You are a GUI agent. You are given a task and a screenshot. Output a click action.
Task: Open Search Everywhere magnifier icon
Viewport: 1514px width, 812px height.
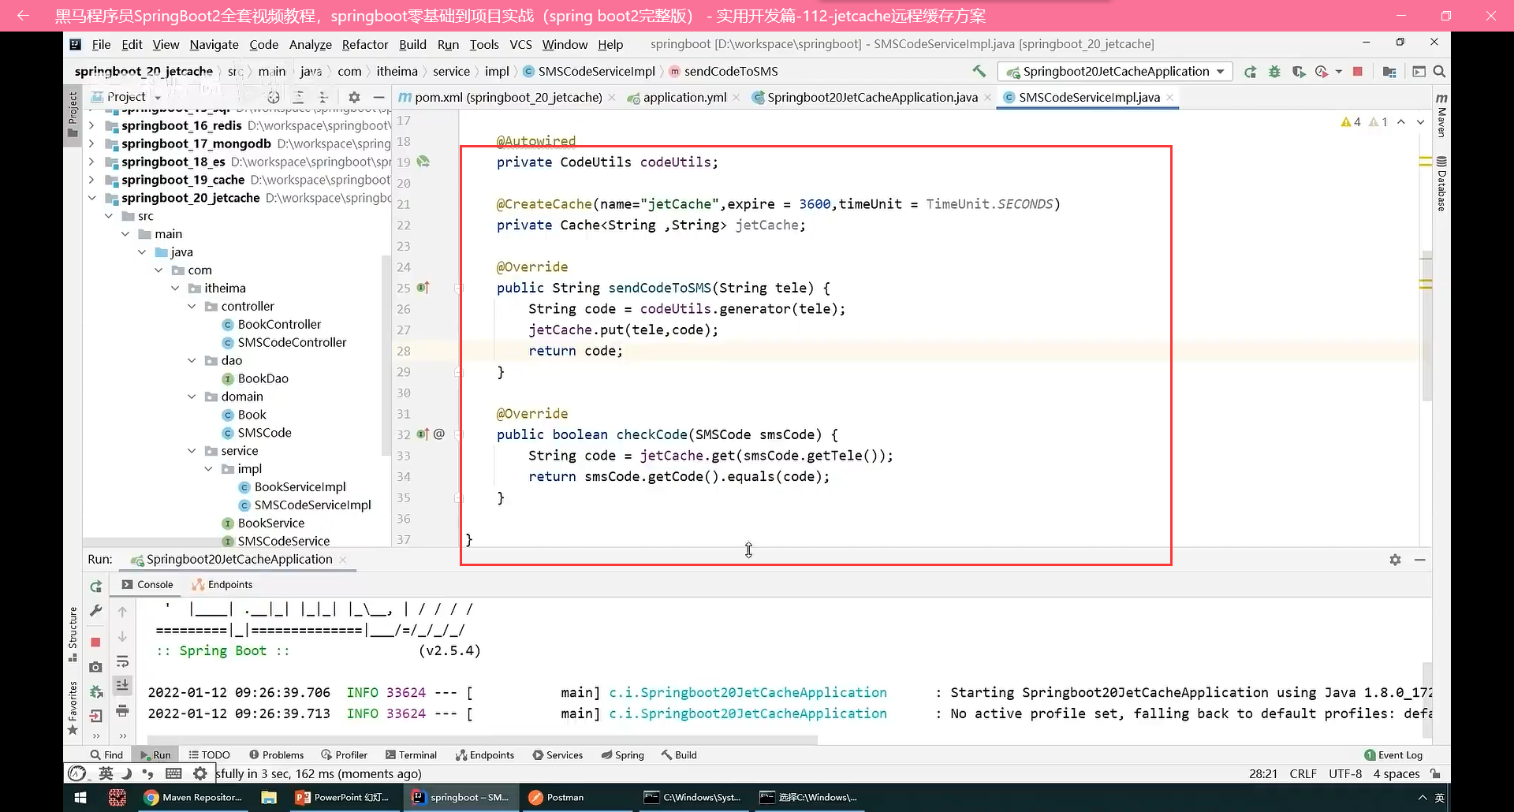(x=1439, y=72)
